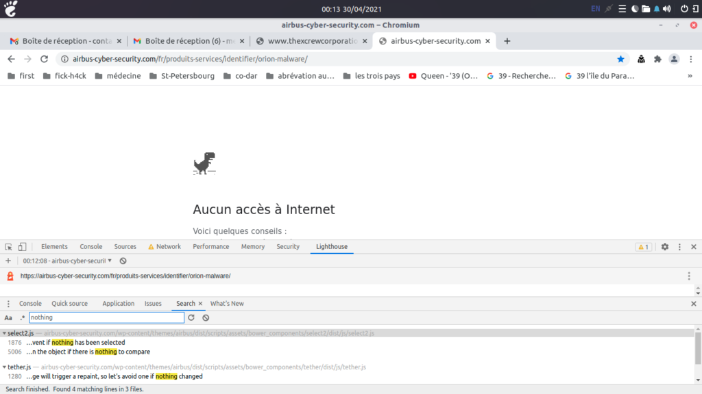Click the browser address bar URL
The width and height of the screenshot is (702, 394).
pos(191,59)
